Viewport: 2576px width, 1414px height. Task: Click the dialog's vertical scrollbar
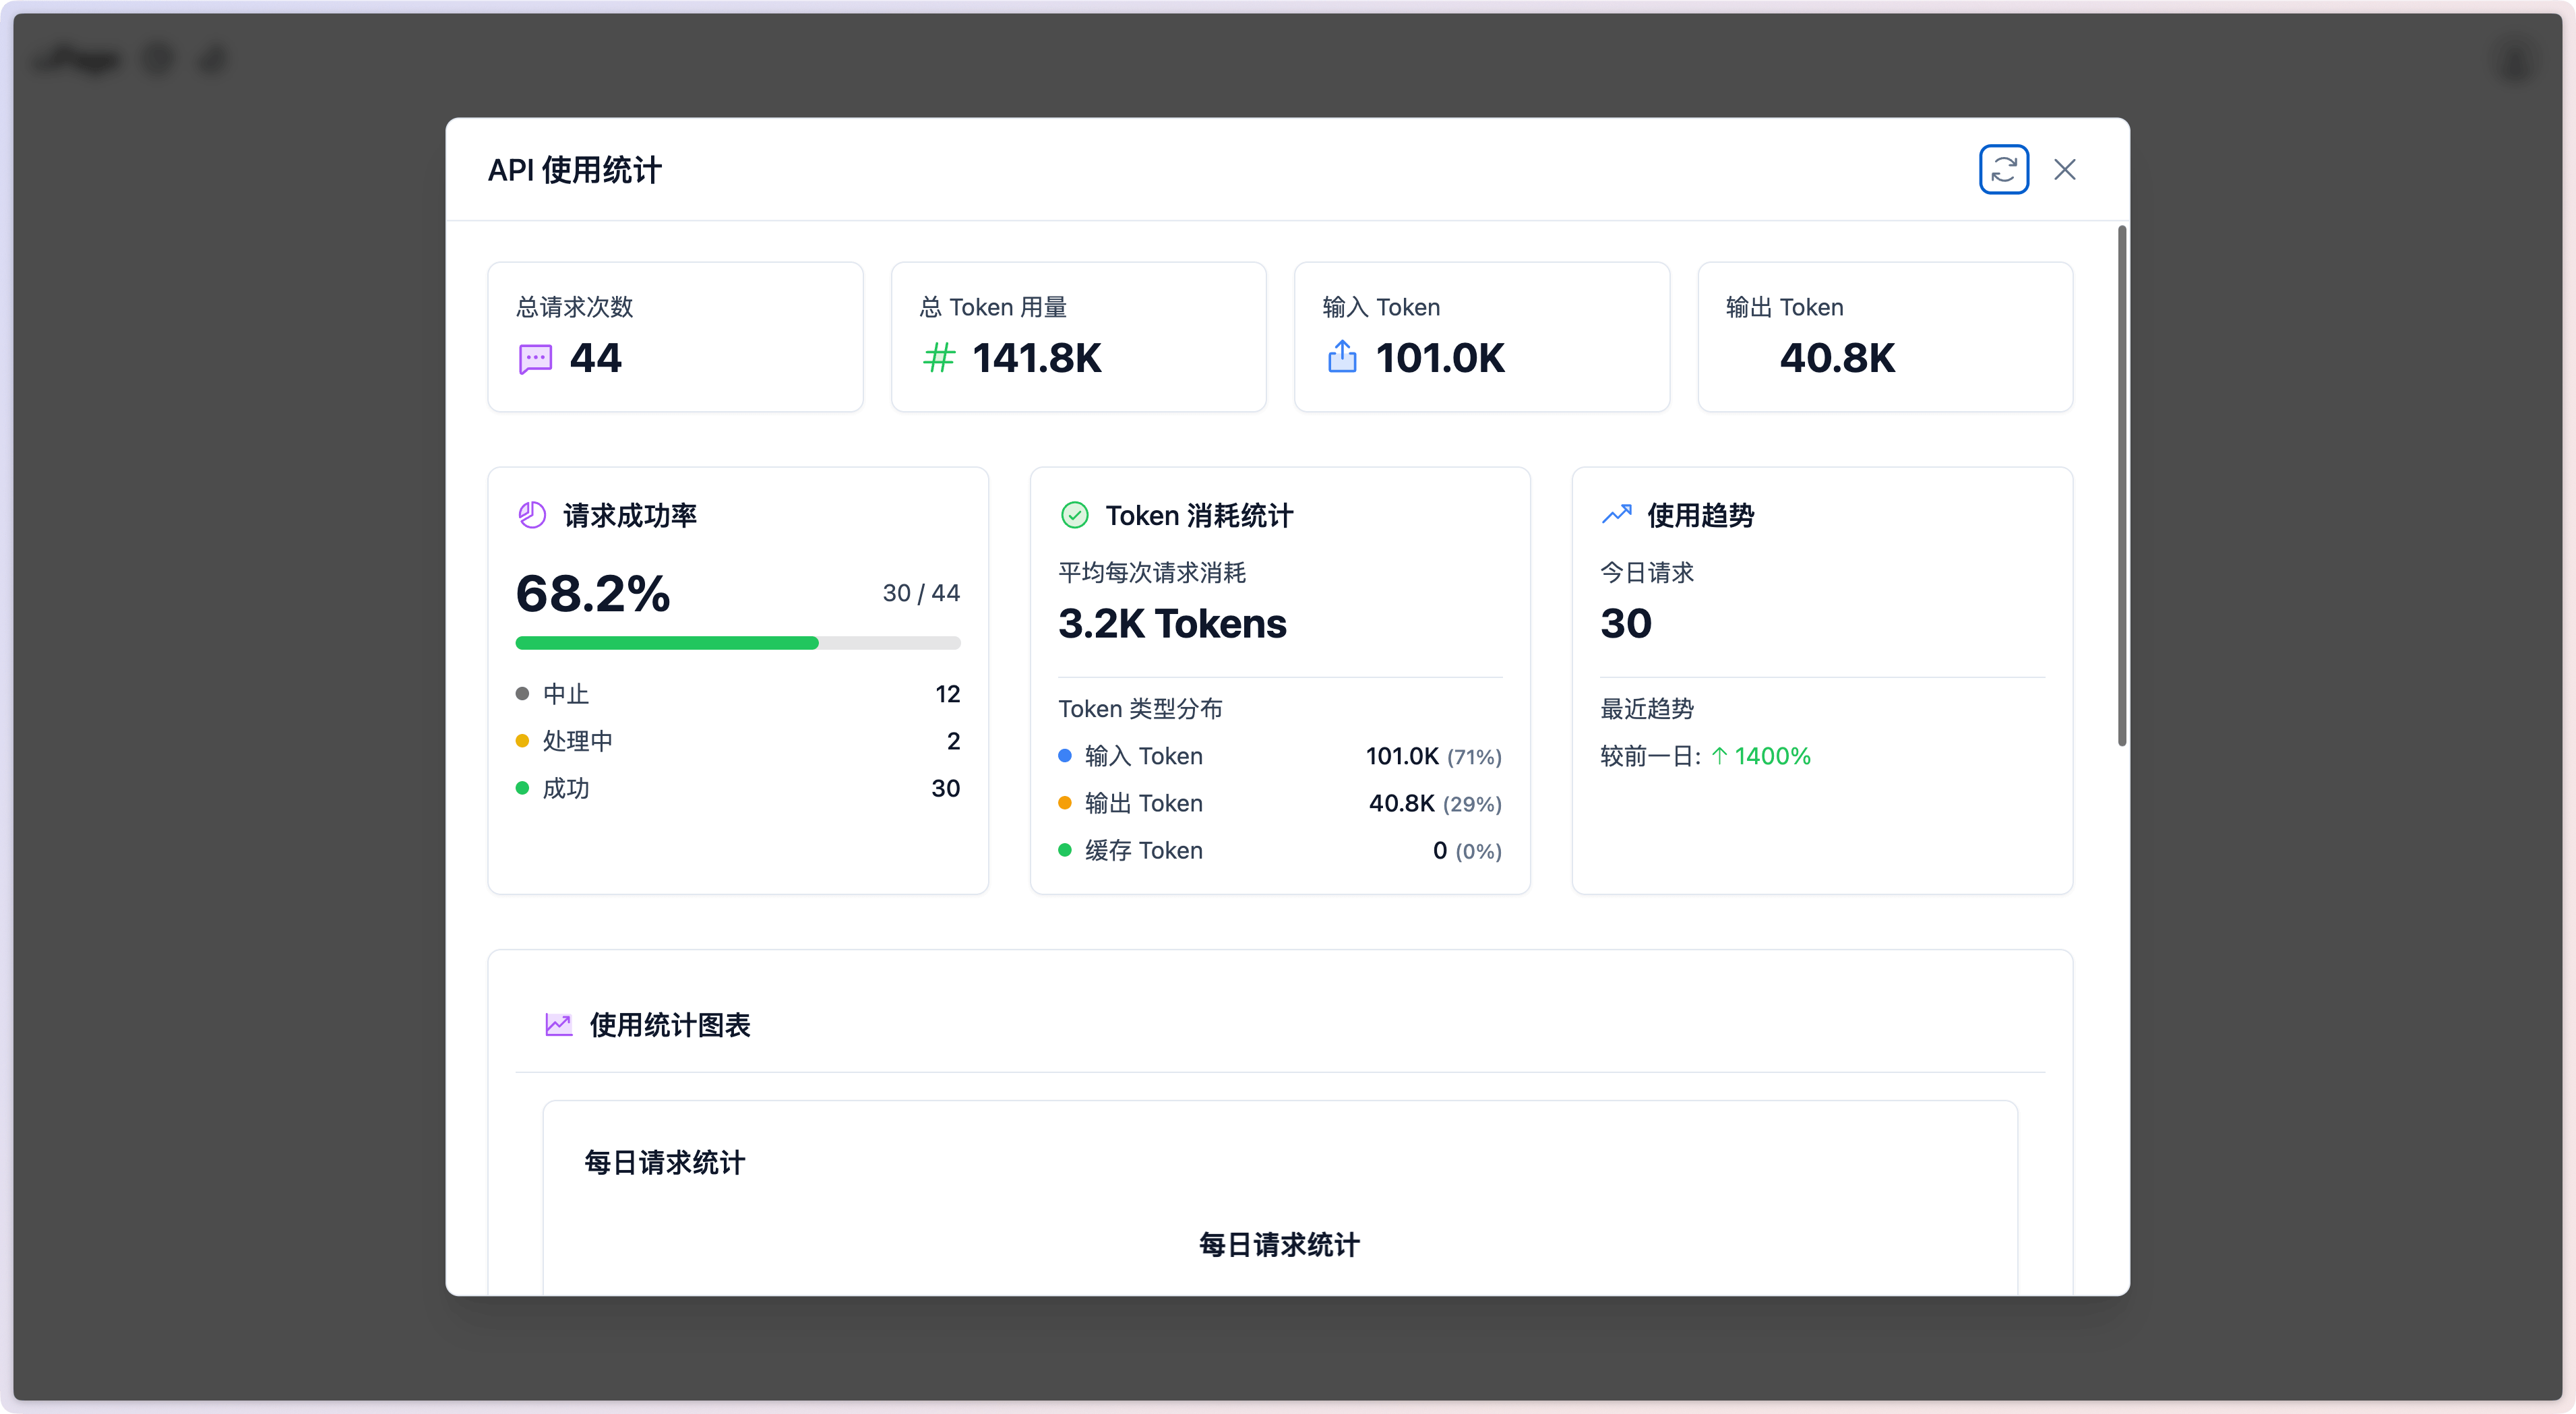pyautogui.click(x=2121, y=485)
